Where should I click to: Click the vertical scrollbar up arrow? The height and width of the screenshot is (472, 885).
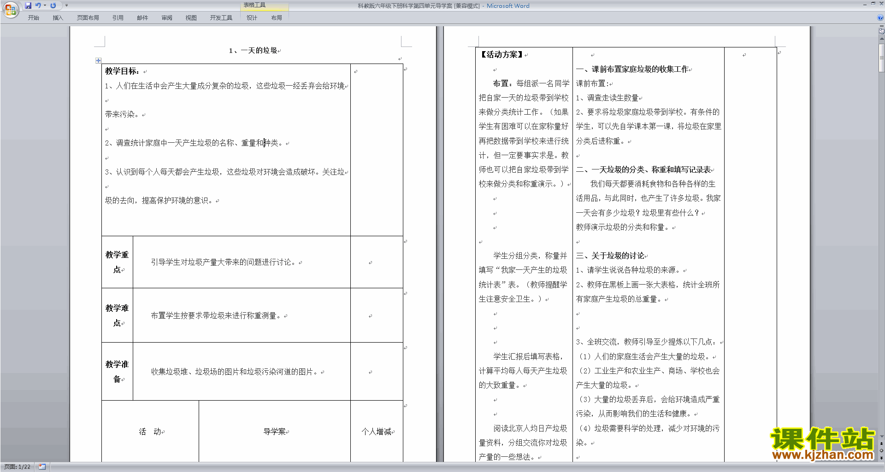click(882, 39)
